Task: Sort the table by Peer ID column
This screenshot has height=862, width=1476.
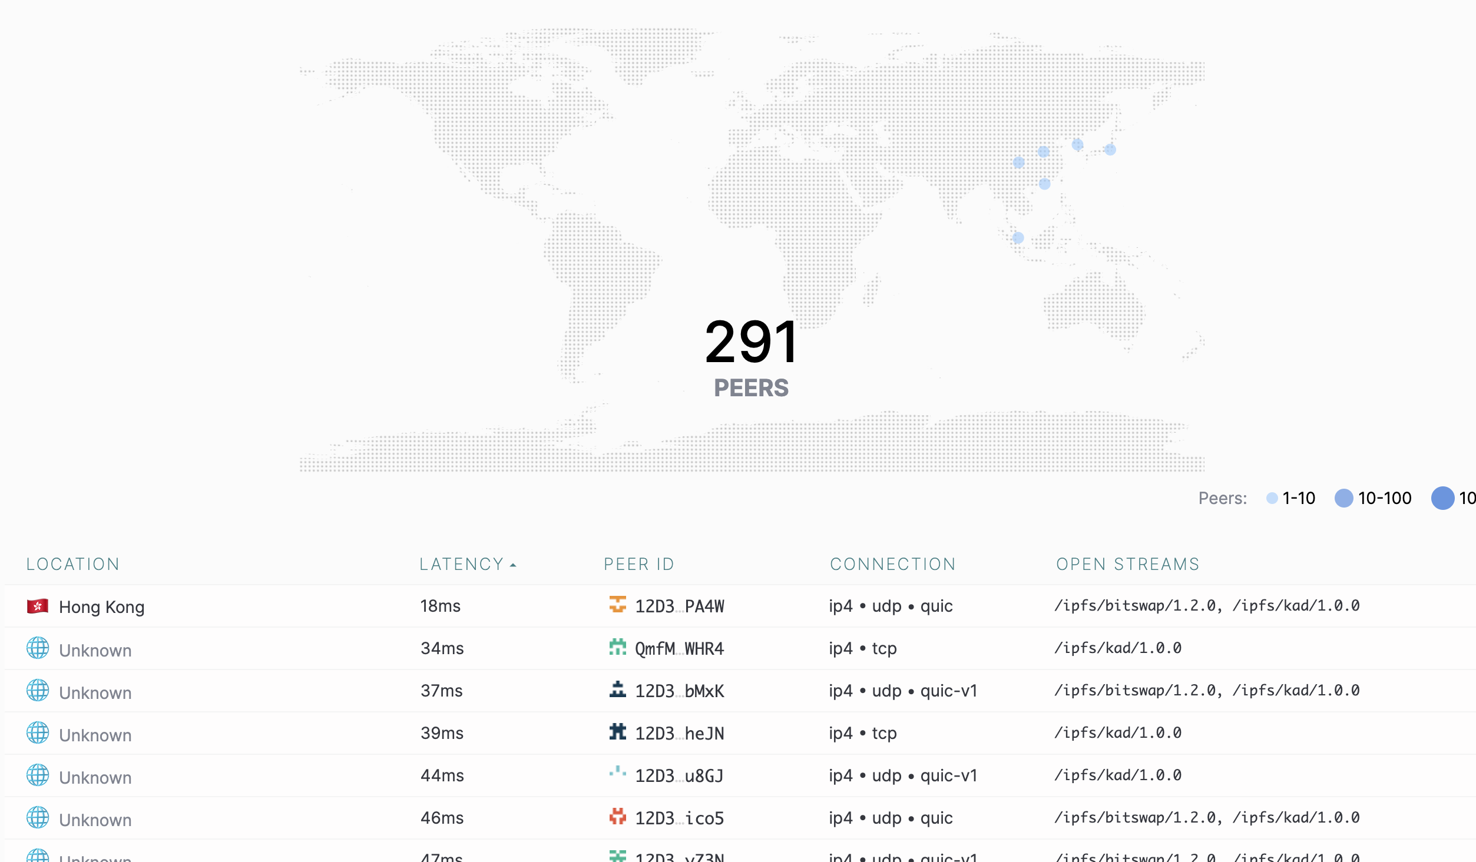Action: [639, 564]
